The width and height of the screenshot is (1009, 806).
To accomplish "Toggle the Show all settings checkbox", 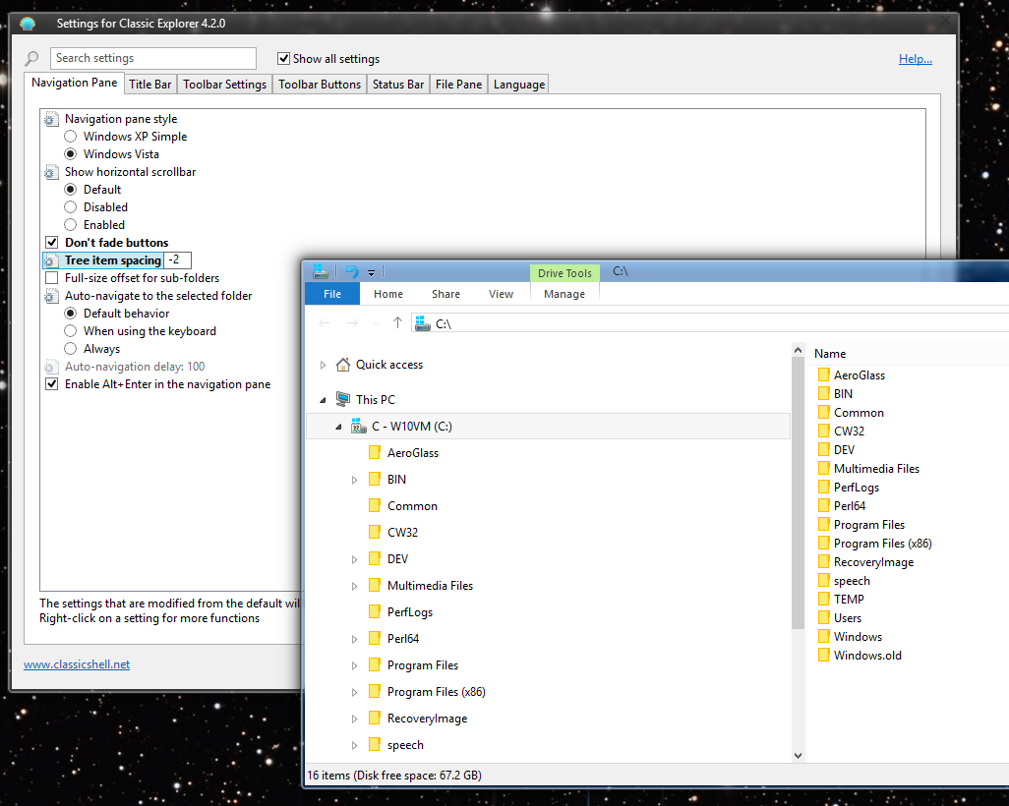I will point(283,59).
